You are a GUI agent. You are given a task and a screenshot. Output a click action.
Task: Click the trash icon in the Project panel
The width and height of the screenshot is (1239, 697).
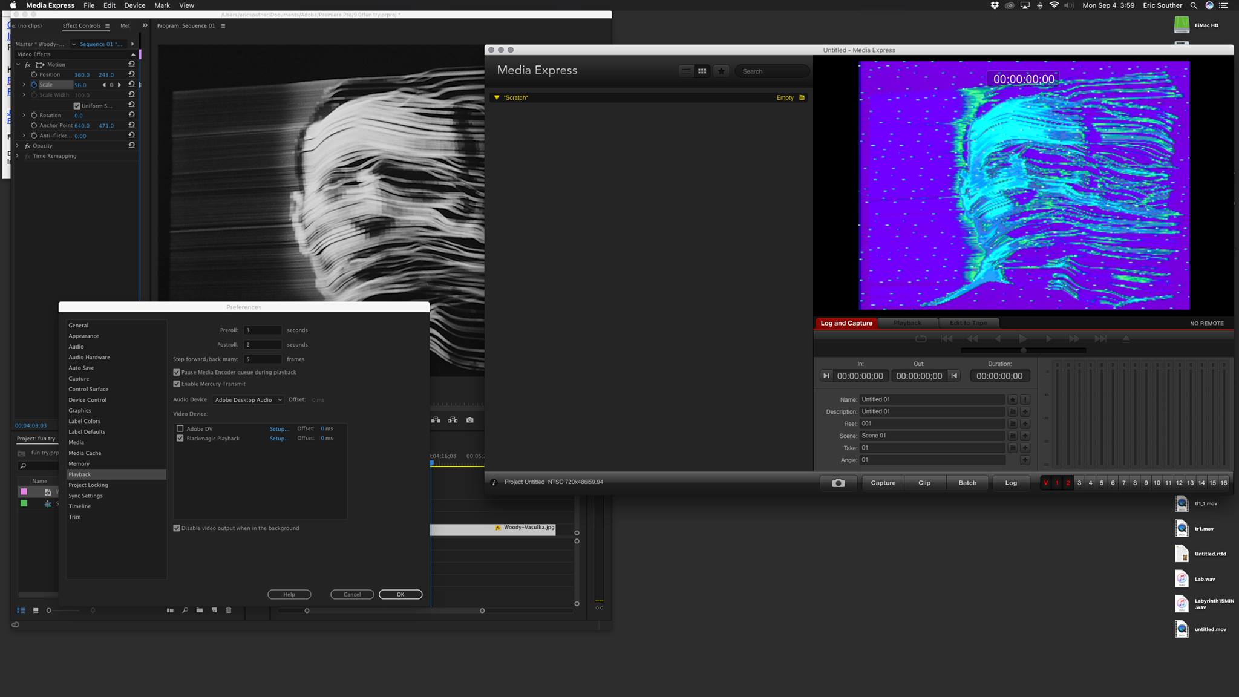[x=229, y=610]
